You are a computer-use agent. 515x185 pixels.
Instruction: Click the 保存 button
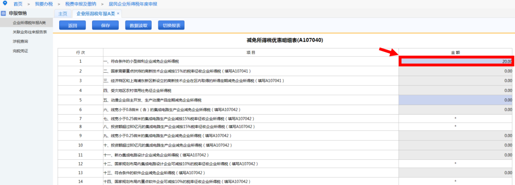pyautogui.click(x=105, y=26)
